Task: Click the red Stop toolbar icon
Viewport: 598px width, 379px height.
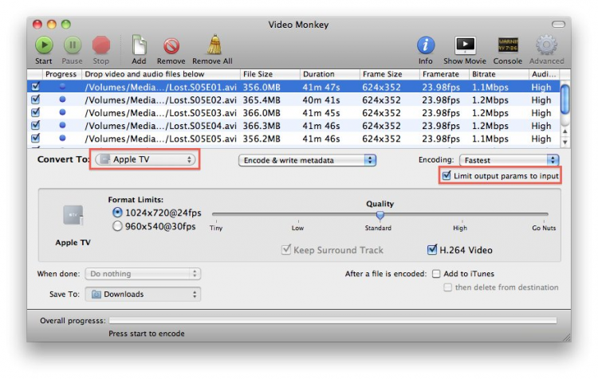Action: coord(101,45)
